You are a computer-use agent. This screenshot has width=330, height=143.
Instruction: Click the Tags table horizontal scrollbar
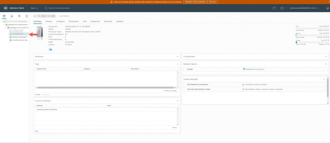105,87
